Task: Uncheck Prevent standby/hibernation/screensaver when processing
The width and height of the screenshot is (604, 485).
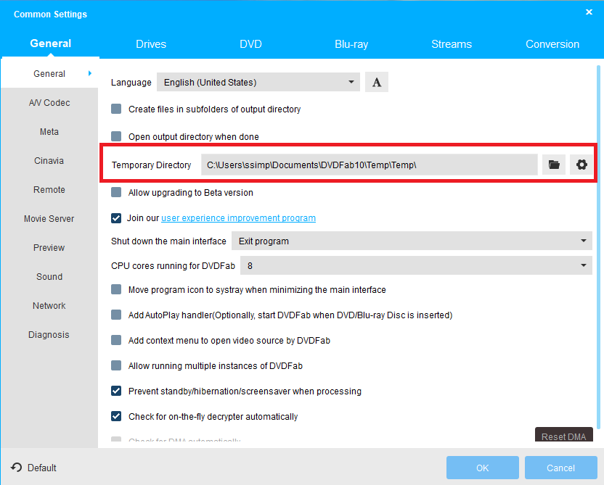Action: 116,391
